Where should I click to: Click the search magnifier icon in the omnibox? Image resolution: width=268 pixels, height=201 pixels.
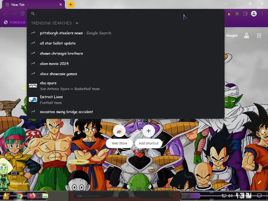coord(33,14)
